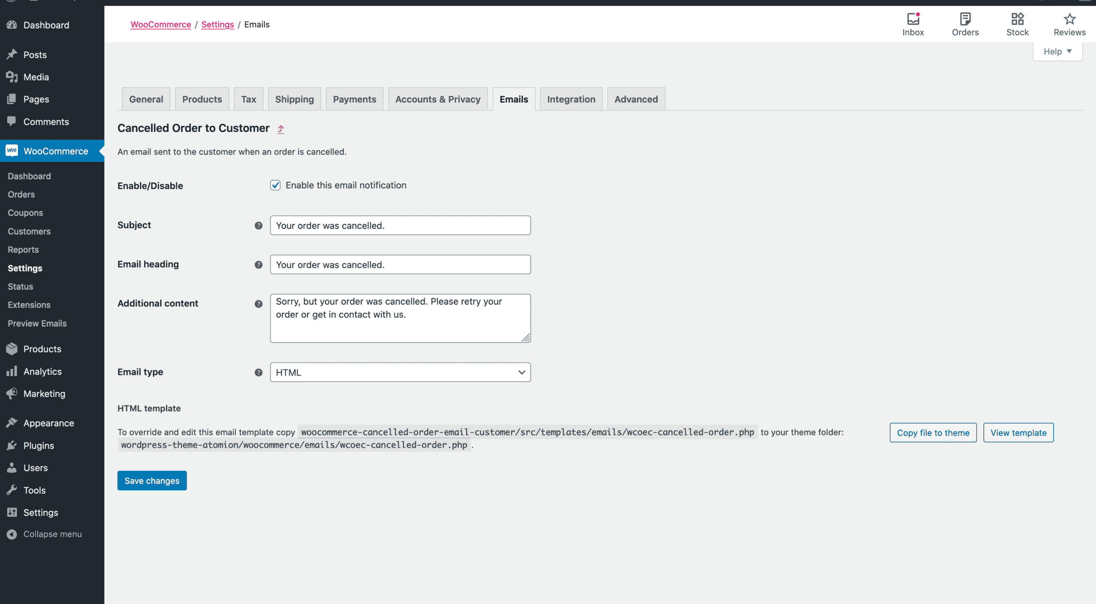The height and width of the screenshot is (604, 1096).
Task: Open Preview Emails in WooCommerce submenu
Action: (x=37, y=323)
